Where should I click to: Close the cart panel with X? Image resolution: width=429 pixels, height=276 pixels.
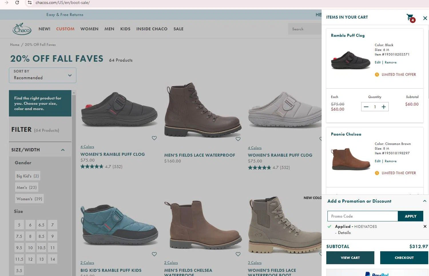[x=425, y=18]
